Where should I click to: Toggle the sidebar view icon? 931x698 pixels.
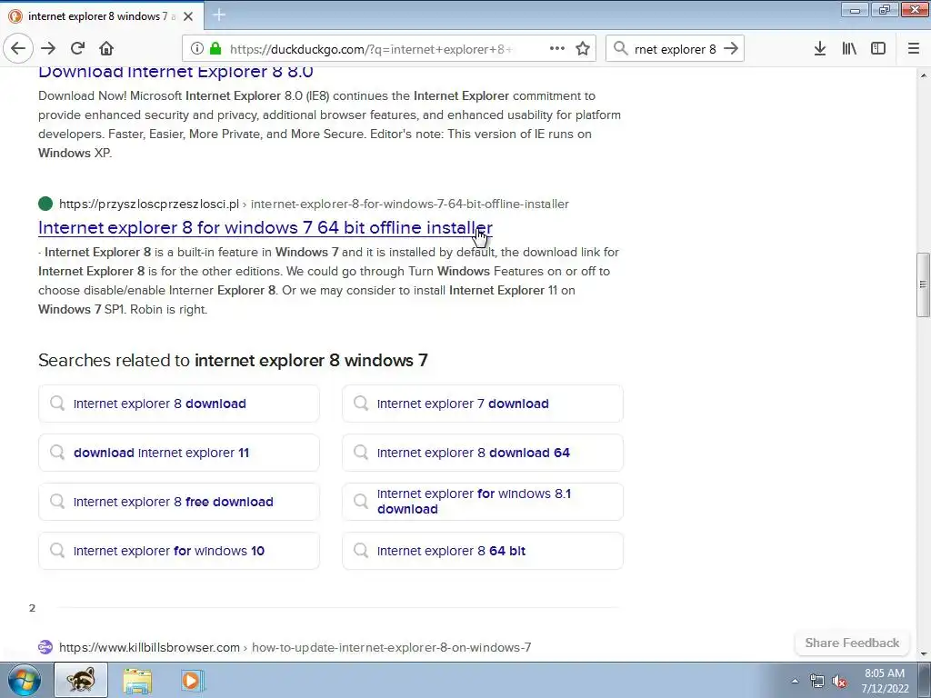pos(878,49)
